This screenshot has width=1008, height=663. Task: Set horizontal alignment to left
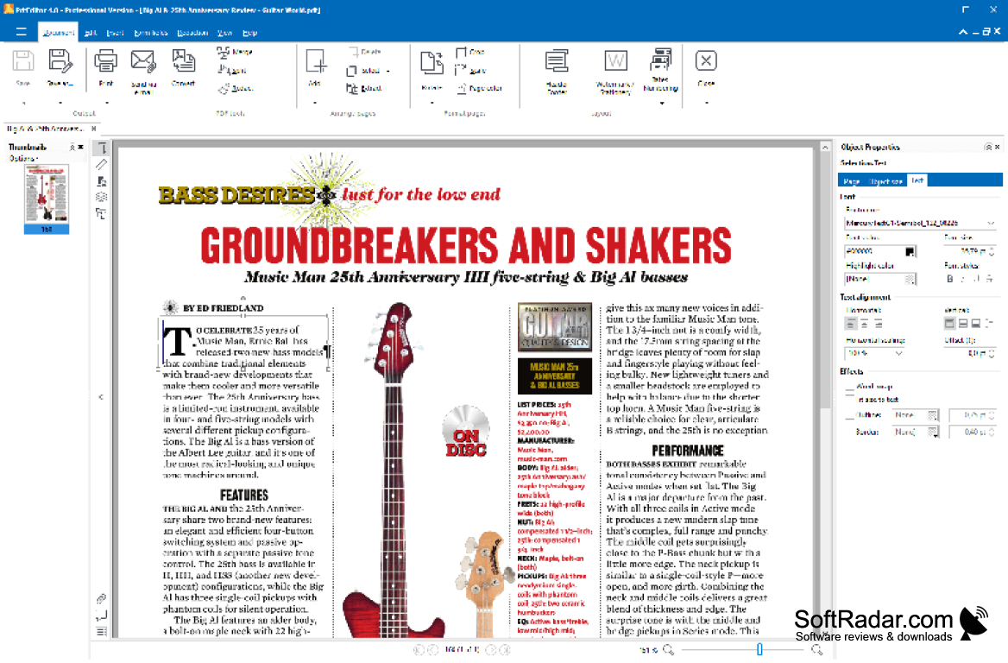(x=851, y=324)
